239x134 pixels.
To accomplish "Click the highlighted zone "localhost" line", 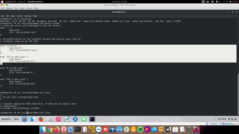I will (10, 46).
